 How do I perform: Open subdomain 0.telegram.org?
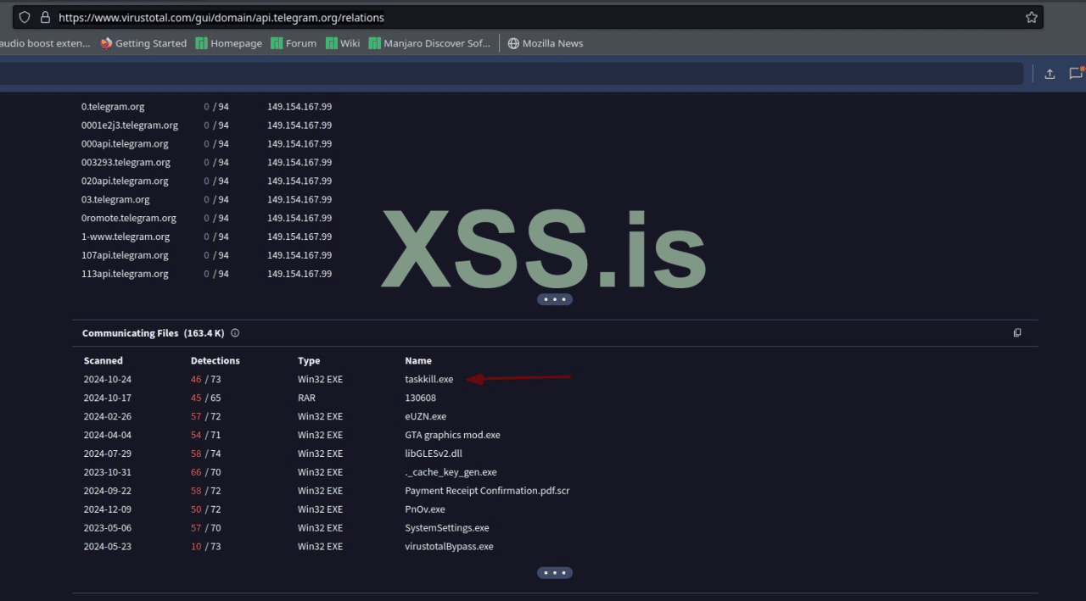[x=113, y=107]
